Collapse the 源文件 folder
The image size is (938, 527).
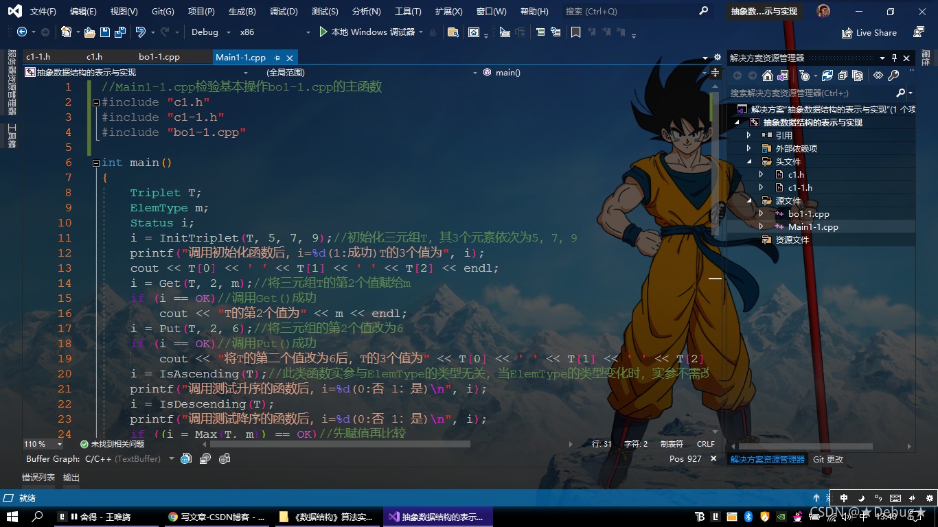pos(749,200)
